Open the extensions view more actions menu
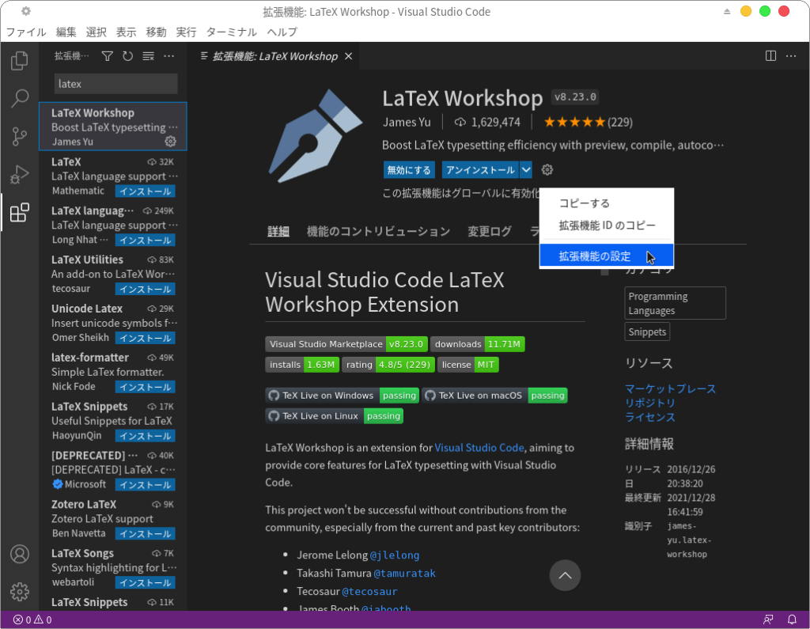Screen dimensions: 810x629 pos(168,56)
